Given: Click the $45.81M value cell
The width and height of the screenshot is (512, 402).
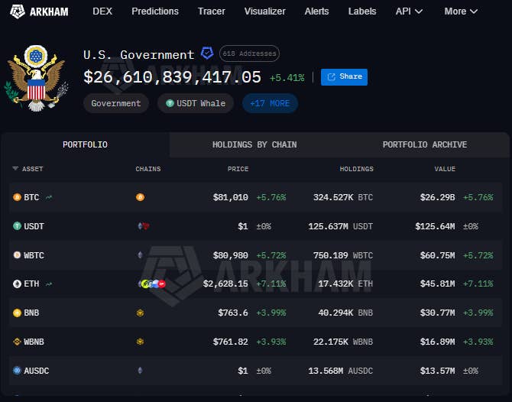Looking at the screenshot, I should (438, 284).
